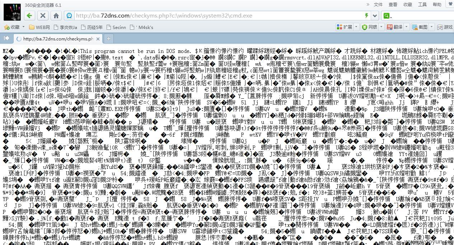The height and width of the screenshot is (245, 454).
Task: Open the 李炎恢Ja bookmark
Action: click(x=65, y=27)
